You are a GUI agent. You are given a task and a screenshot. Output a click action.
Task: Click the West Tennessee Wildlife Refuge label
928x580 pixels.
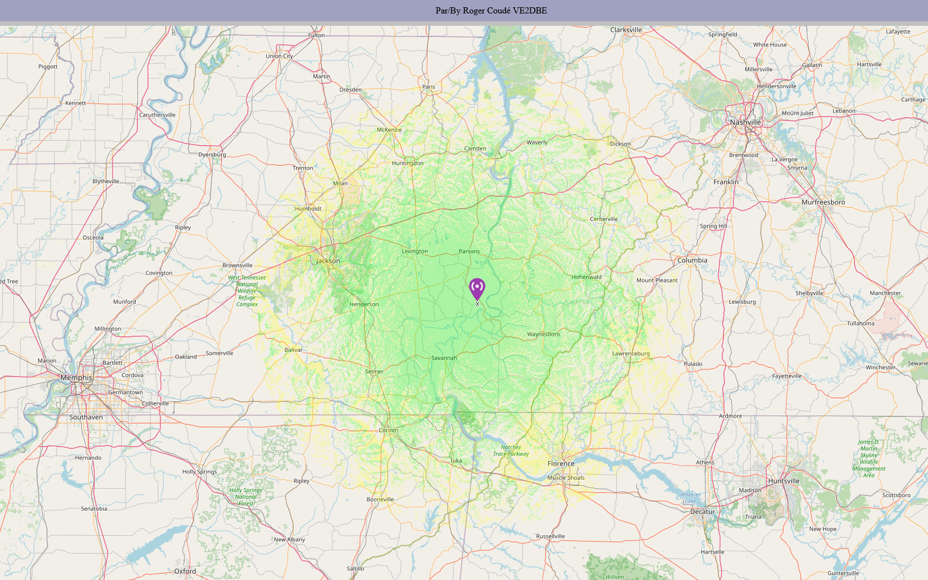(x=247, y=291)
